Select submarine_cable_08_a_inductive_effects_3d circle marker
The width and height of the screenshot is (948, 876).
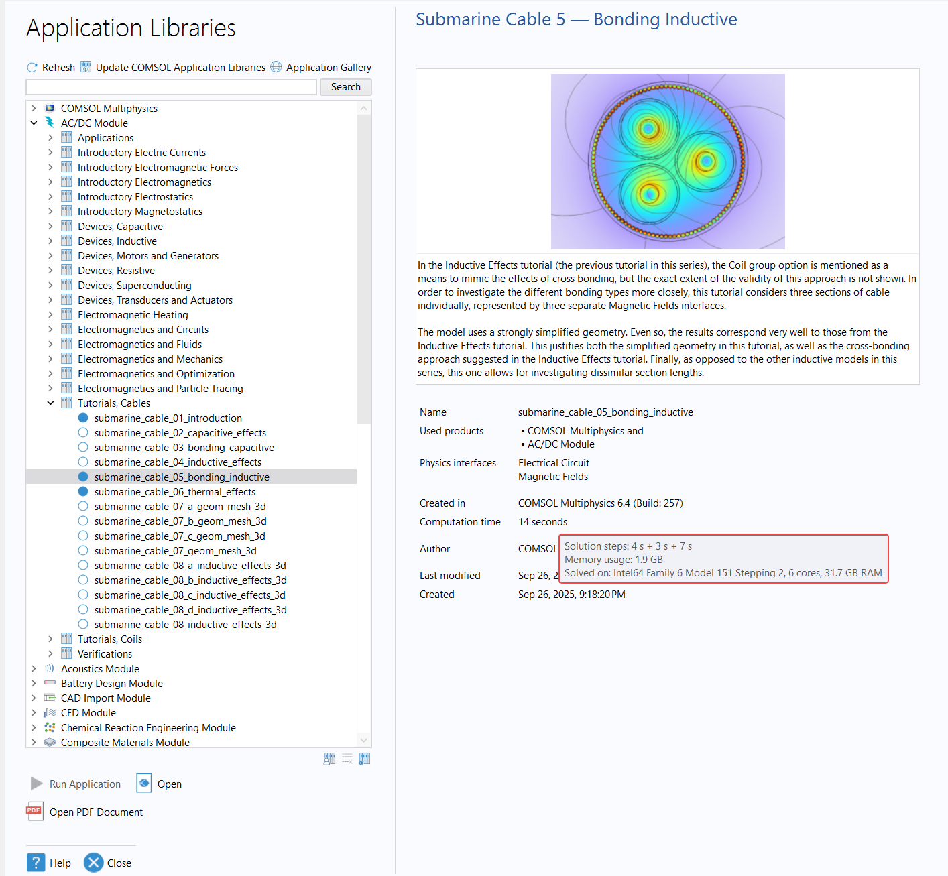pos(83,565)
